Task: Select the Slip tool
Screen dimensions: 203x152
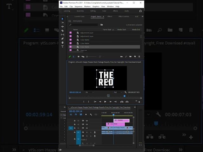Action: tap(62, 35)
